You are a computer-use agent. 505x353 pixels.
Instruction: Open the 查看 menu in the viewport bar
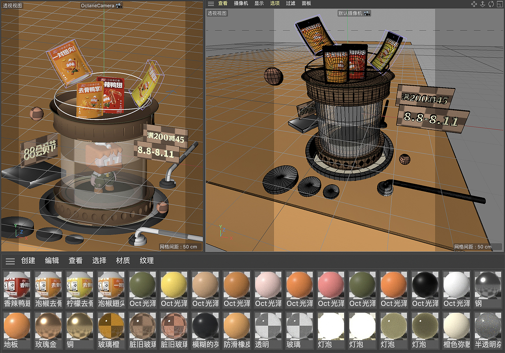[x=223, y=4]
